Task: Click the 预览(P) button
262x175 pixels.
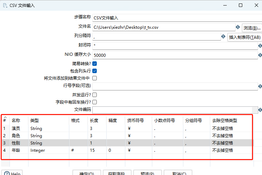Action: point(148,173)
